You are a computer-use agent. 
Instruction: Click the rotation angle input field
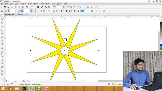[x=46, y=11]
